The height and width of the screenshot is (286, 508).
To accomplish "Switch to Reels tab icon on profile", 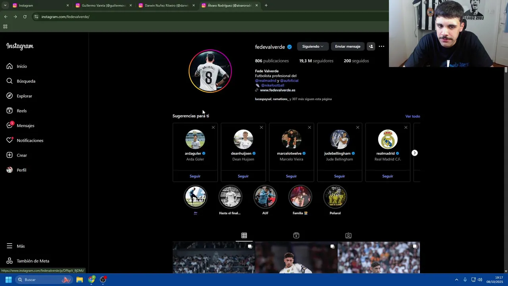I will (296, 236).
